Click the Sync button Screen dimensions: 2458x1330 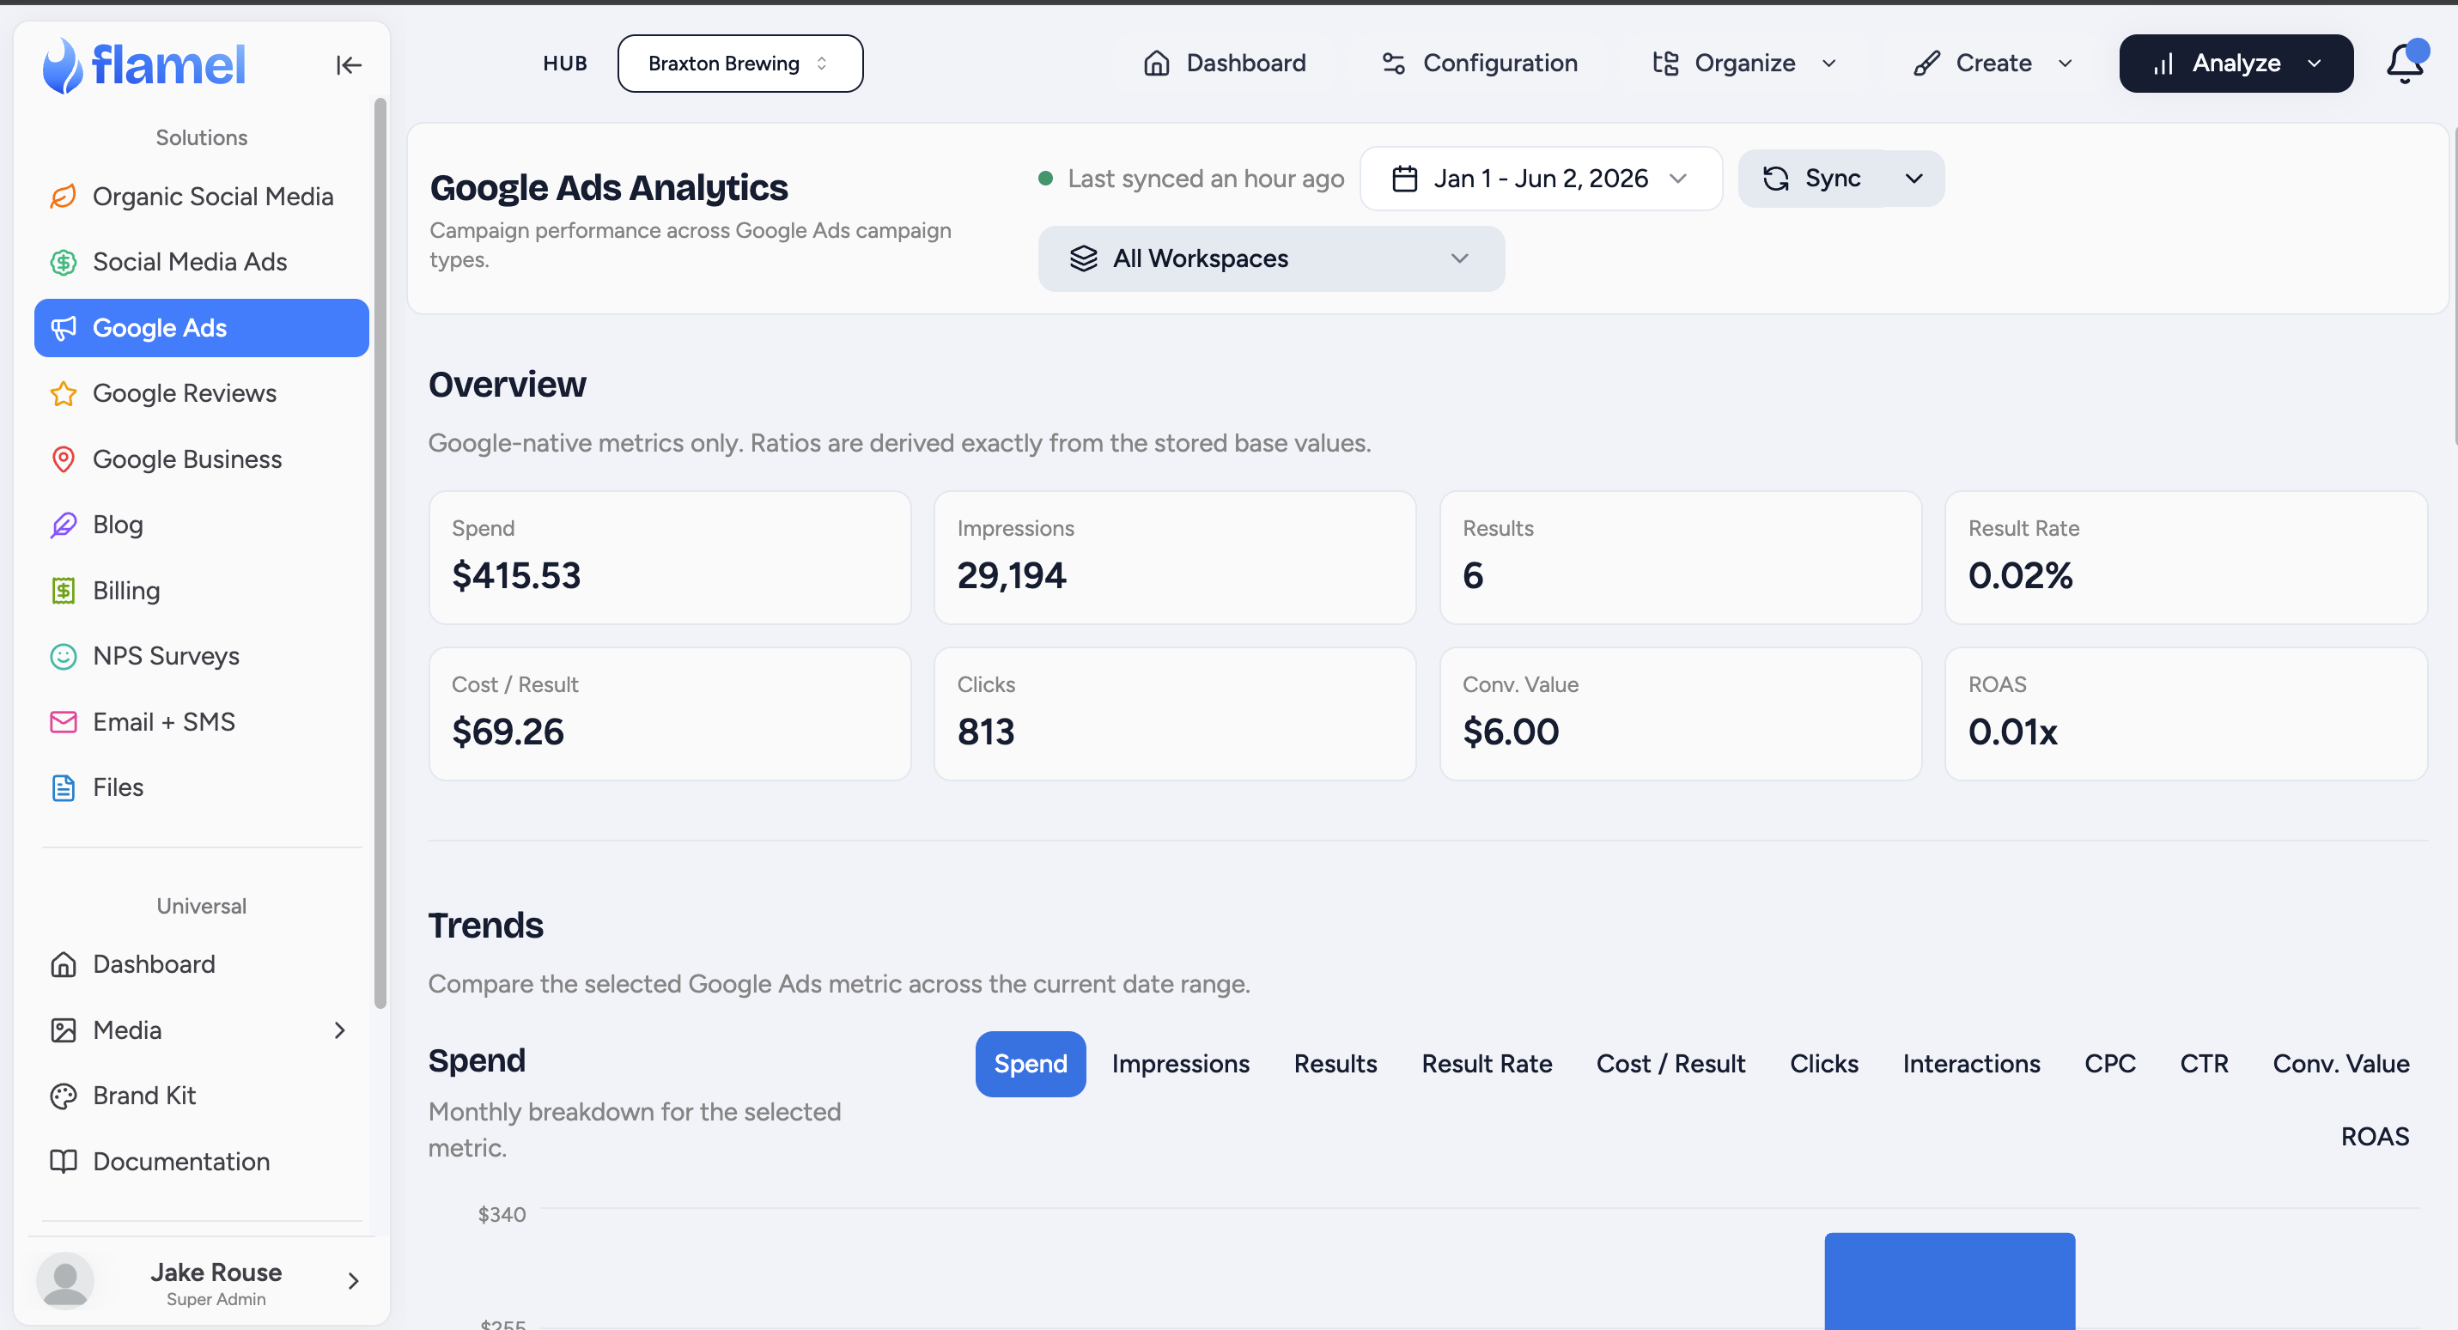click(x=1812, y=179)
